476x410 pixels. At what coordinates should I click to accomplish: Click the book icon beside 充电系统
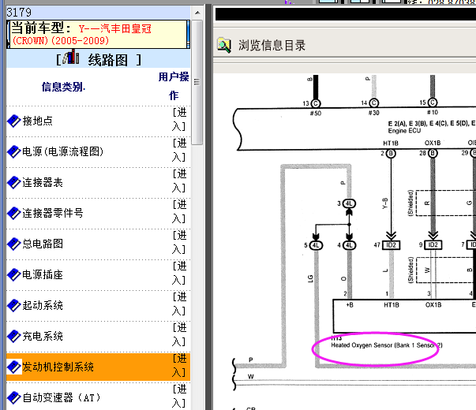point(13,336)
